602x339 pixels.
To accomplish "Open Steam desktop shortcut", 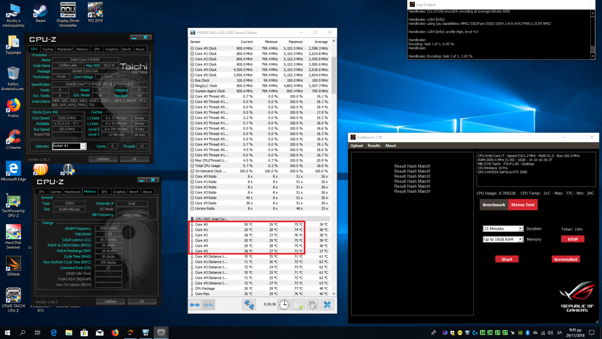I will click(40, 14).
